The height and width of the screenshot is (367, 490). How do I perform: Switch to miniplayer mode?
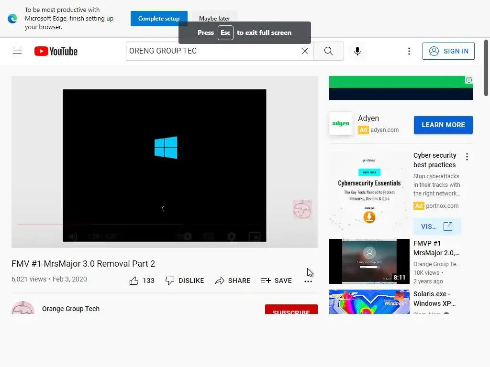click(255, 237)
